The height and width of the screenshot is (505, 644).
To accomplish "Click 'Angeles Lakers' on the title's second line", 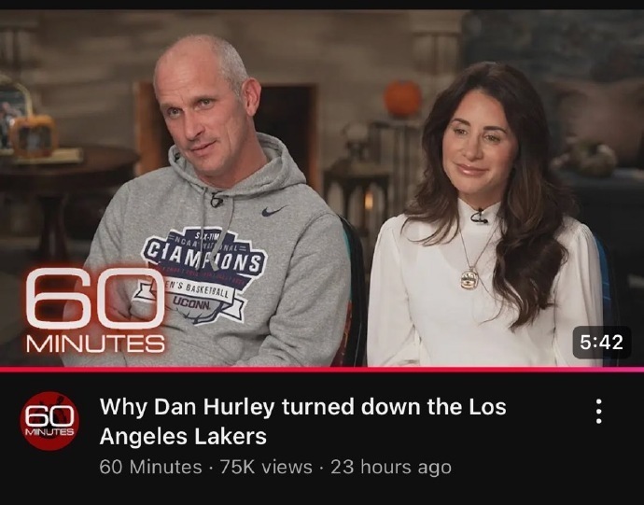I will pos(183,436).
